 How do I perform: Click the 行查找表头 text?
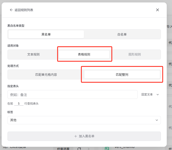[x=31, y=104]
